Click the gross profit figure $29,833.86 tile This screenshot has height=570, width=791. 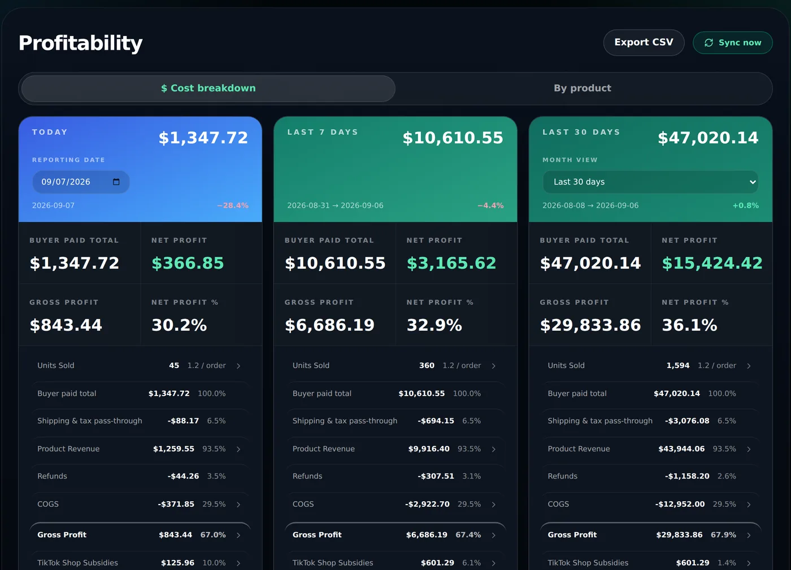[x=590, y=314]
